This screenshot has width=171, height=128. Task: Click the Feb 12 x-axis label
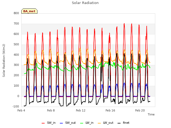pos(81,110)
